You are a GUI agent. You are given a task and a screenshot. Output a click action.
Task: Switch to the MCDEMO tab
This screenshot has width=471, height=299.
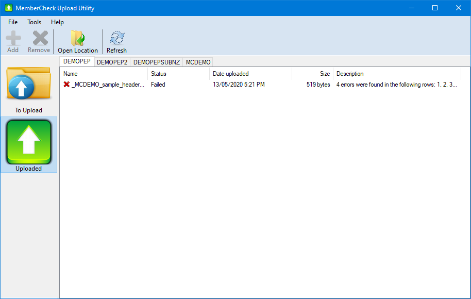click(198, 62)
